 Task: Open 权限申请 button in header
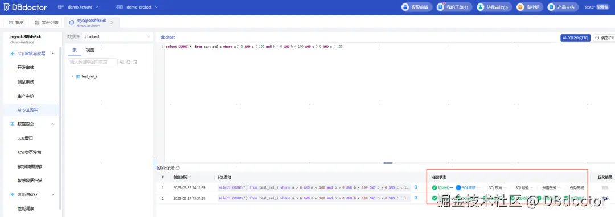417,7
